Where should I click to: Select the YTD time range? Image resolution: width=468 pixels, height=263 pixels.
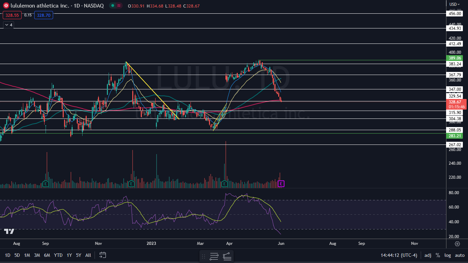[58, 255]
